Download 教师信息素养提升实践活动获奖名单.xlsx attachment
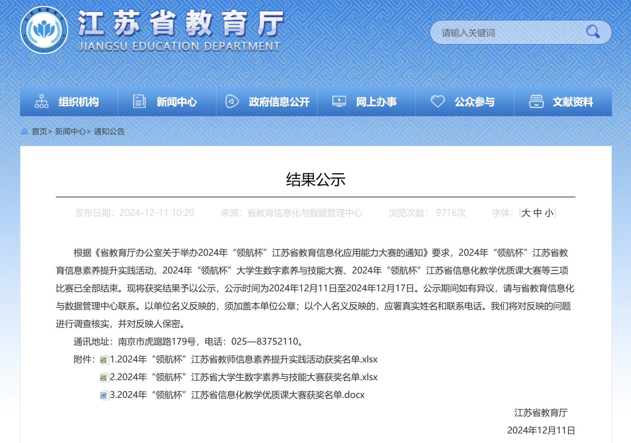The height and width of the screenshot is (443, 631). [x=243, y=359]
